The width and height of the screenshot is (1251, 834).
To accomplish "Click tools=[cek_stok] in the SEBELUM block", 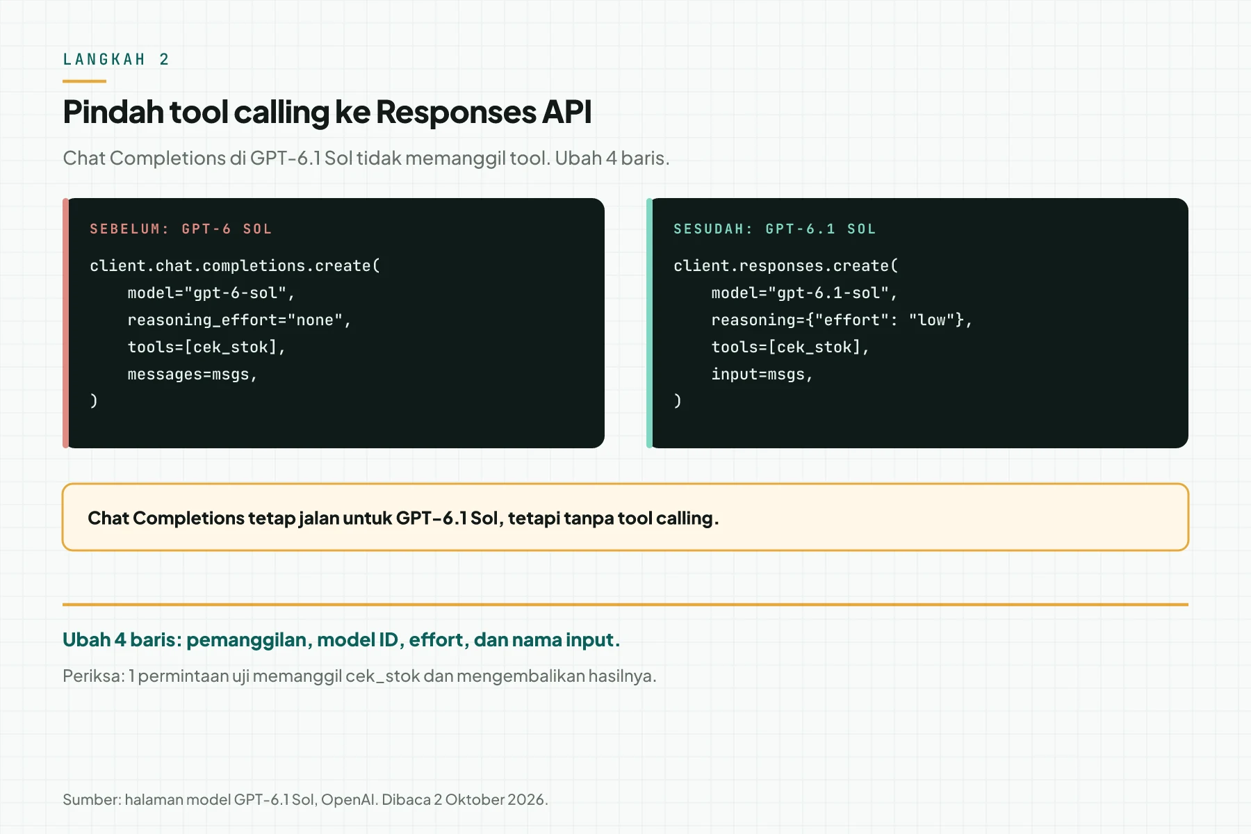I will pyautogui.click(x=206, y=347).
